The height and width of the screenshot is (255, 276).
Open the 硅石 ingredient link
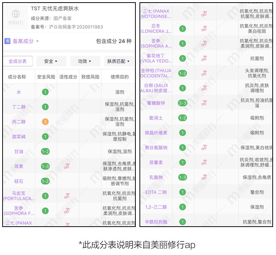pos(19,181)
